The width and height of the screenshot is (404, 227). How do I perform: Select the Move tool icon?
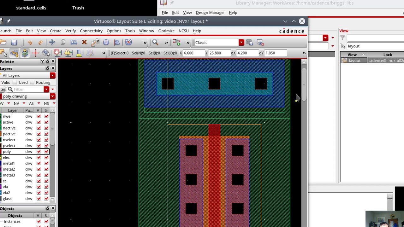(52, 43)
